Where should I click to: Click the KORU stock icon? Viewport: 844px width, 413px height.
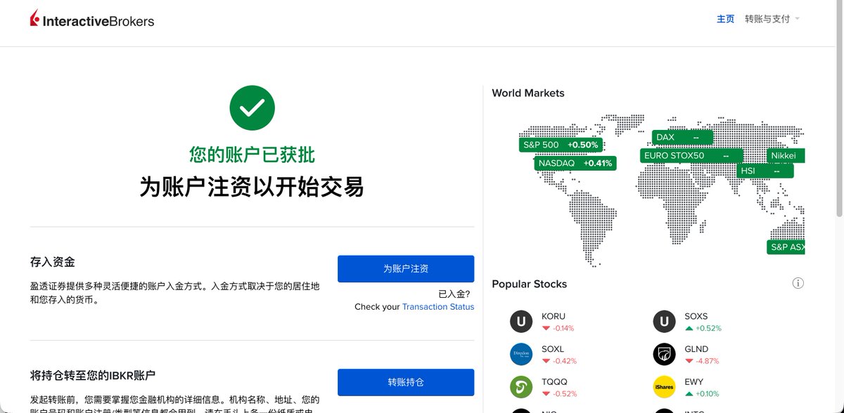[x=521, y=322]
